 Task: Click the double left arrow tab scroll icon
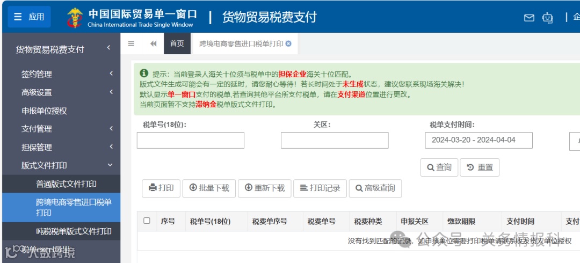tap(154, 43)
